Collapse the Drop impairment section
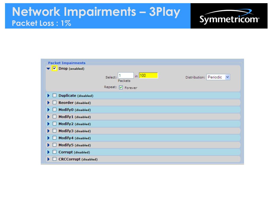271x203 pixels. [x=48, y=68]
